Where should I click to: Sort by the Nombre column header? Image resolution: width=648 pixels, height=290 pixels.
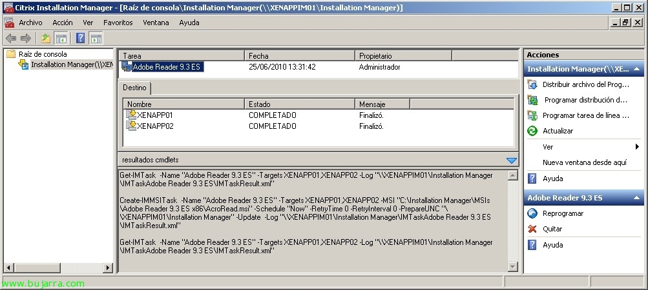click(184, 104)
